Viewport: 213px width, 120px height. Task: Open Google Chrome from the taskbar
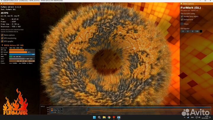(x=109, y=117)
